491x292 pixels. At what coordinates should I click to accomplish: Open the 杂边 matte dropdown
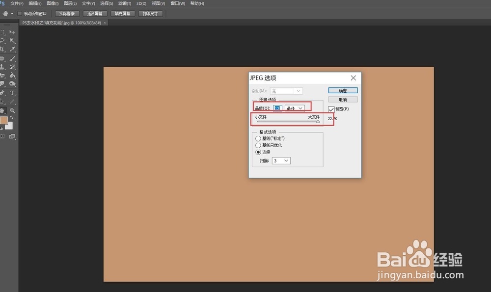286,91
